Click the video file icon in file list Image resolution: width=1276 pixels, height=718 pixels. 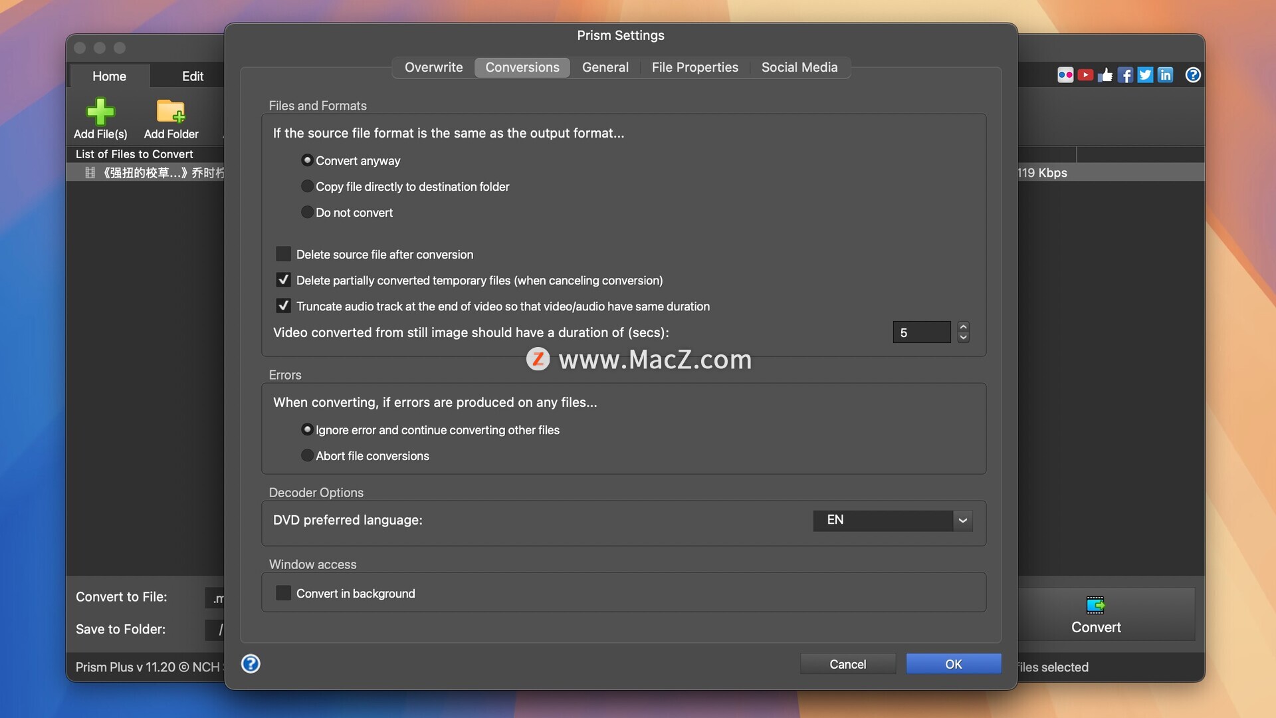pyautogui.click(x=90, y=173)
